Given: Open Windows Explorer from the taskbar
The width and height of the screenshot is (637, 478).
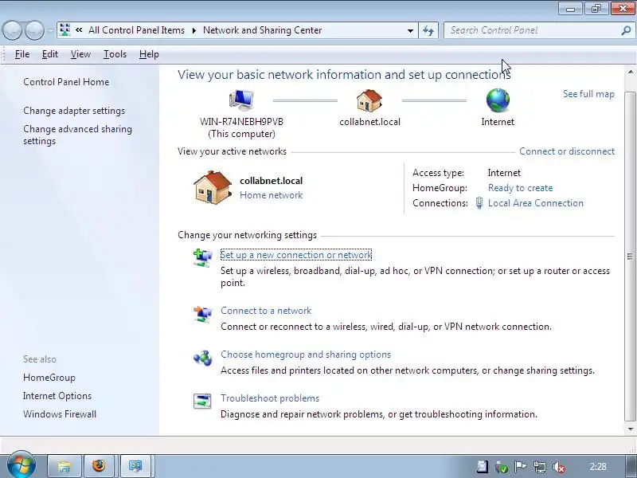Looking at the screenshot, I should (64, 466).
